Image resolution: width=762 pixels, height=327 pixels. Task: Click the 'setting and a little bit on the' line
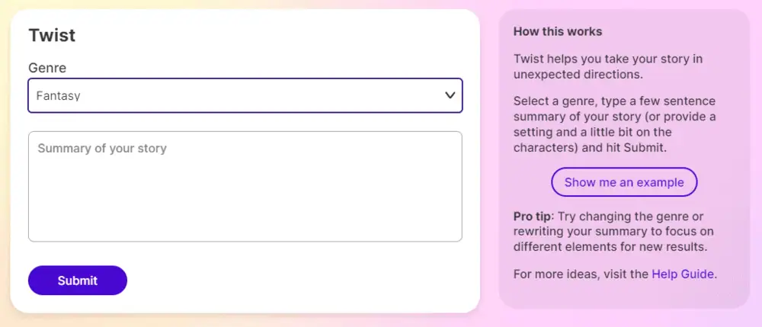(x=597, y=132)
